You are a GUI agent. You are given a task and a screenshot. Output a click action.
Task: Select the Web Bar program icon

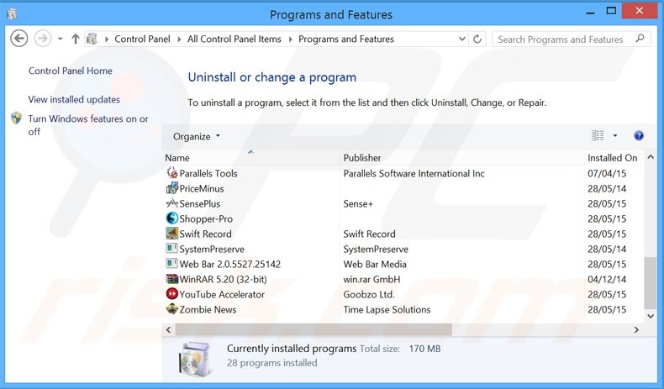pyautogui.click(x=172, y=264)
